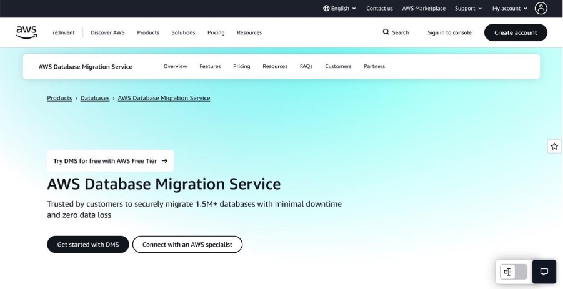Open the Discover AWS menu
Screen dimensions: 563x289
point(107,32)
